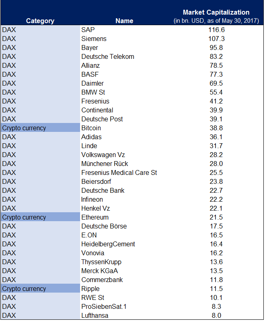Screen dimensions: 265x321
Task: Select the Siemens name cell
Action: (x=94, y=39)
